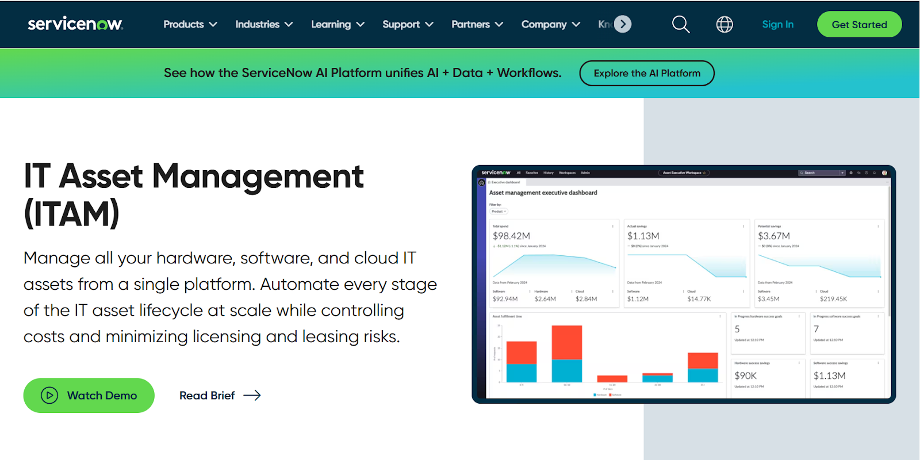Open the Total spend card options menu
This screenshot has width=920, height=460.
[x=613, y=227]
